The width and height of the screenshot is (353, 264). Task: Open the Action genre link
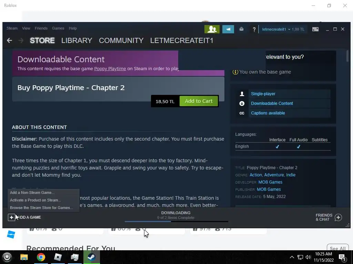pos(256,175)
